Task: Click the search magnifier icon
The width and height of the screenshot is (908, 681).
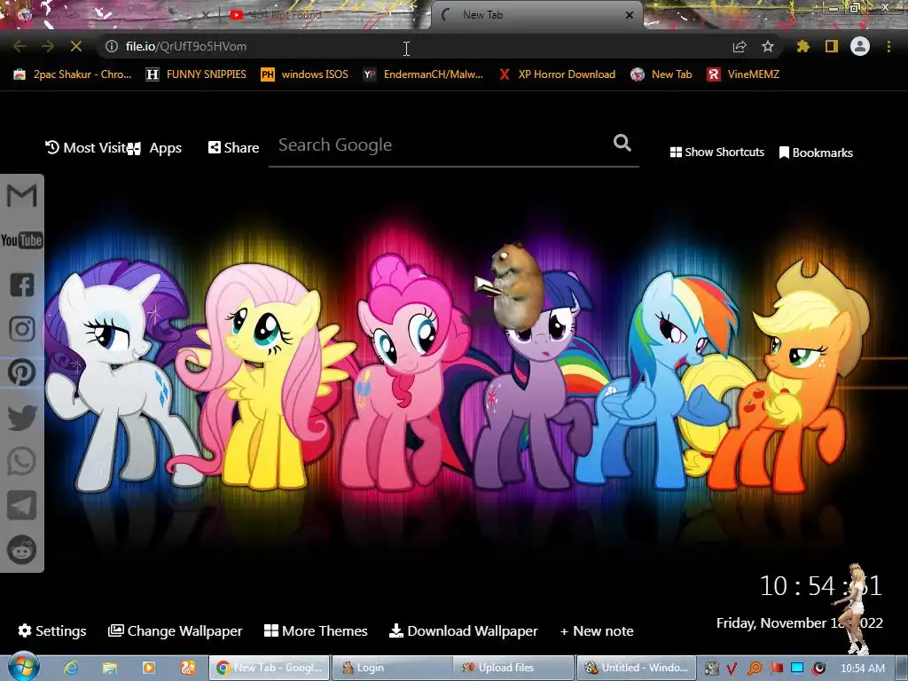Action: pos(622,143)
